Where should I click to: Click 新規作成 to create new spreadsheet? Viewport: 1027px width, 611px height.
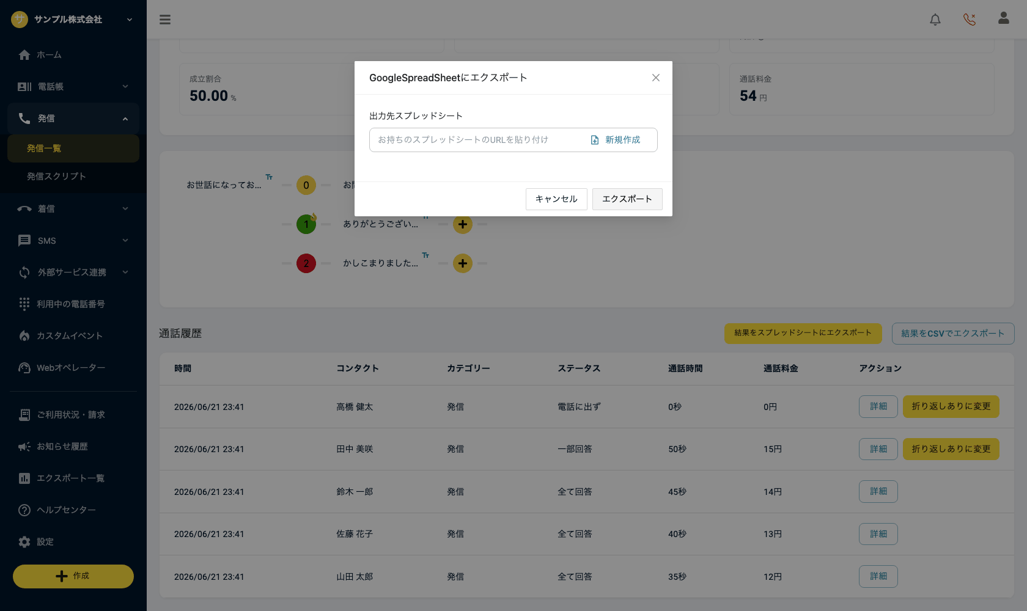(x=616, y=140)
